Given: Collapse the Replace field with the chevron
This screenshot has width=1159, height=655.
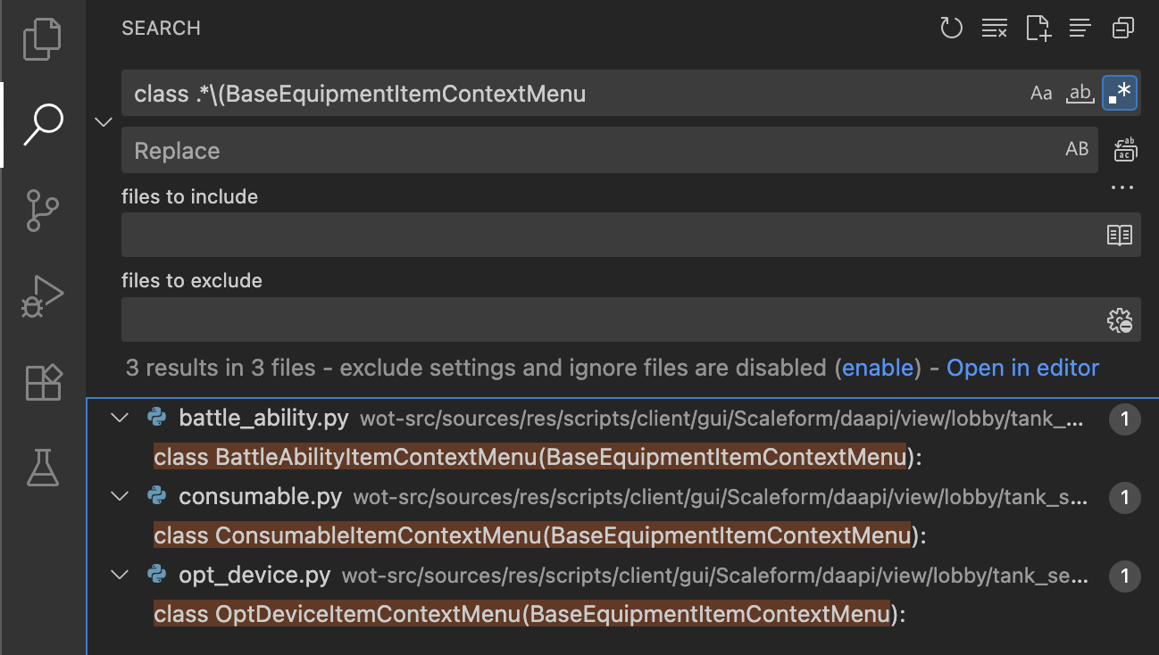Looking at the screenshot, I should pyautogui.click(x=104, y=121).
